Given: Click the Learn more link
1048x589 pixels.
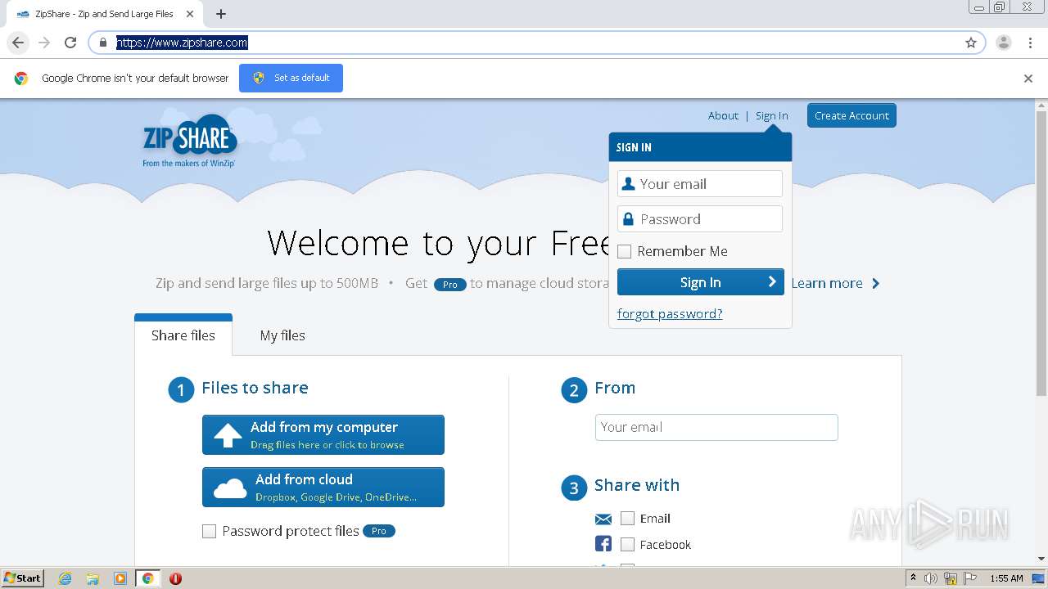Looking at the screenshot, I should pyautogui.click(x=835, y=283).
